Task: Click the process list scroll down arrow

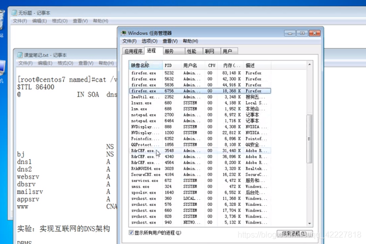Action: tap(310, 224)
